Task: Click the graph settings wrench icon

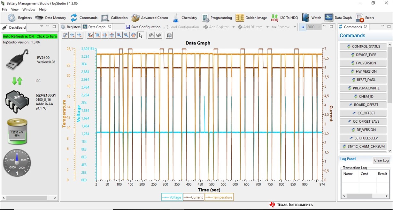Action: [65, 35]
